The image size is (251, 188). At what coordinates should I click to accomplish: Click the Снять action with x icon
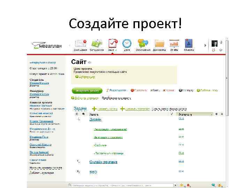(x=155, y=90)
